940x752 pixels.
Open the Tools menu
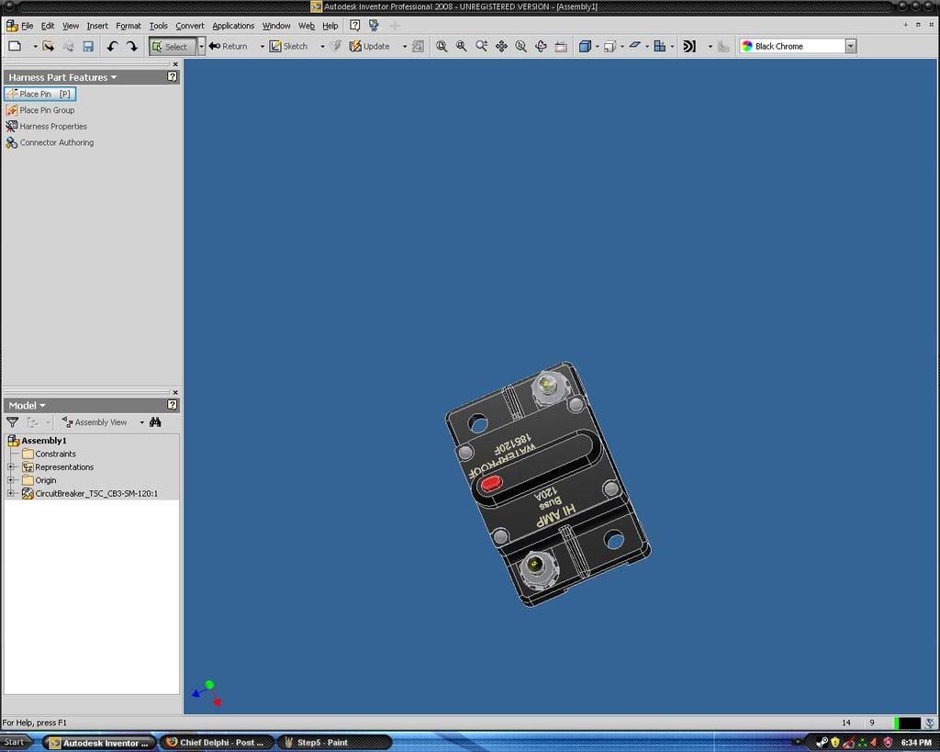click(158, 26)
